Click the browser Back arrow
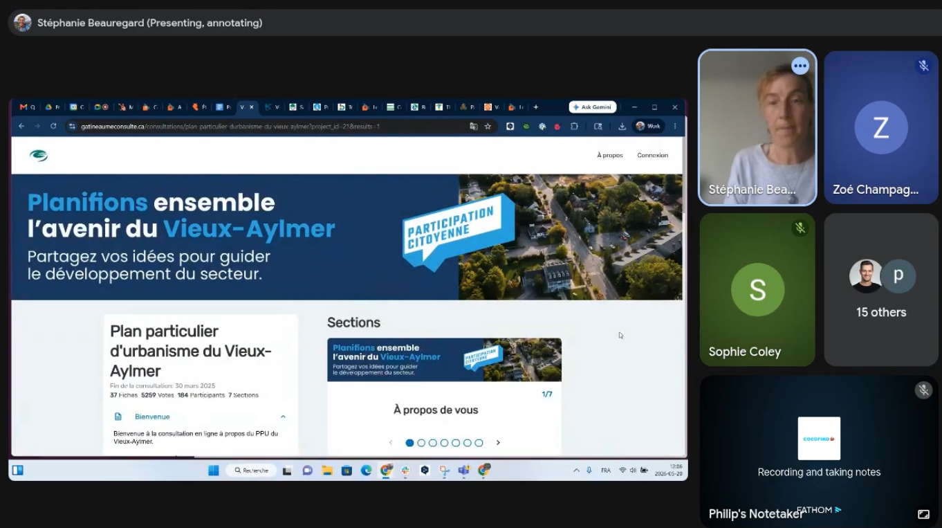The image size is (942, 528). click(x=21, y=127)
